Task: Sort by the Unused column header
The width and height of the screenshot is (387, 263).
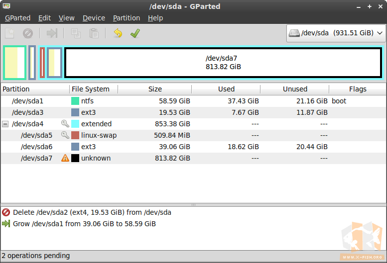Action: pyautogui.click(x=295, y=89)
